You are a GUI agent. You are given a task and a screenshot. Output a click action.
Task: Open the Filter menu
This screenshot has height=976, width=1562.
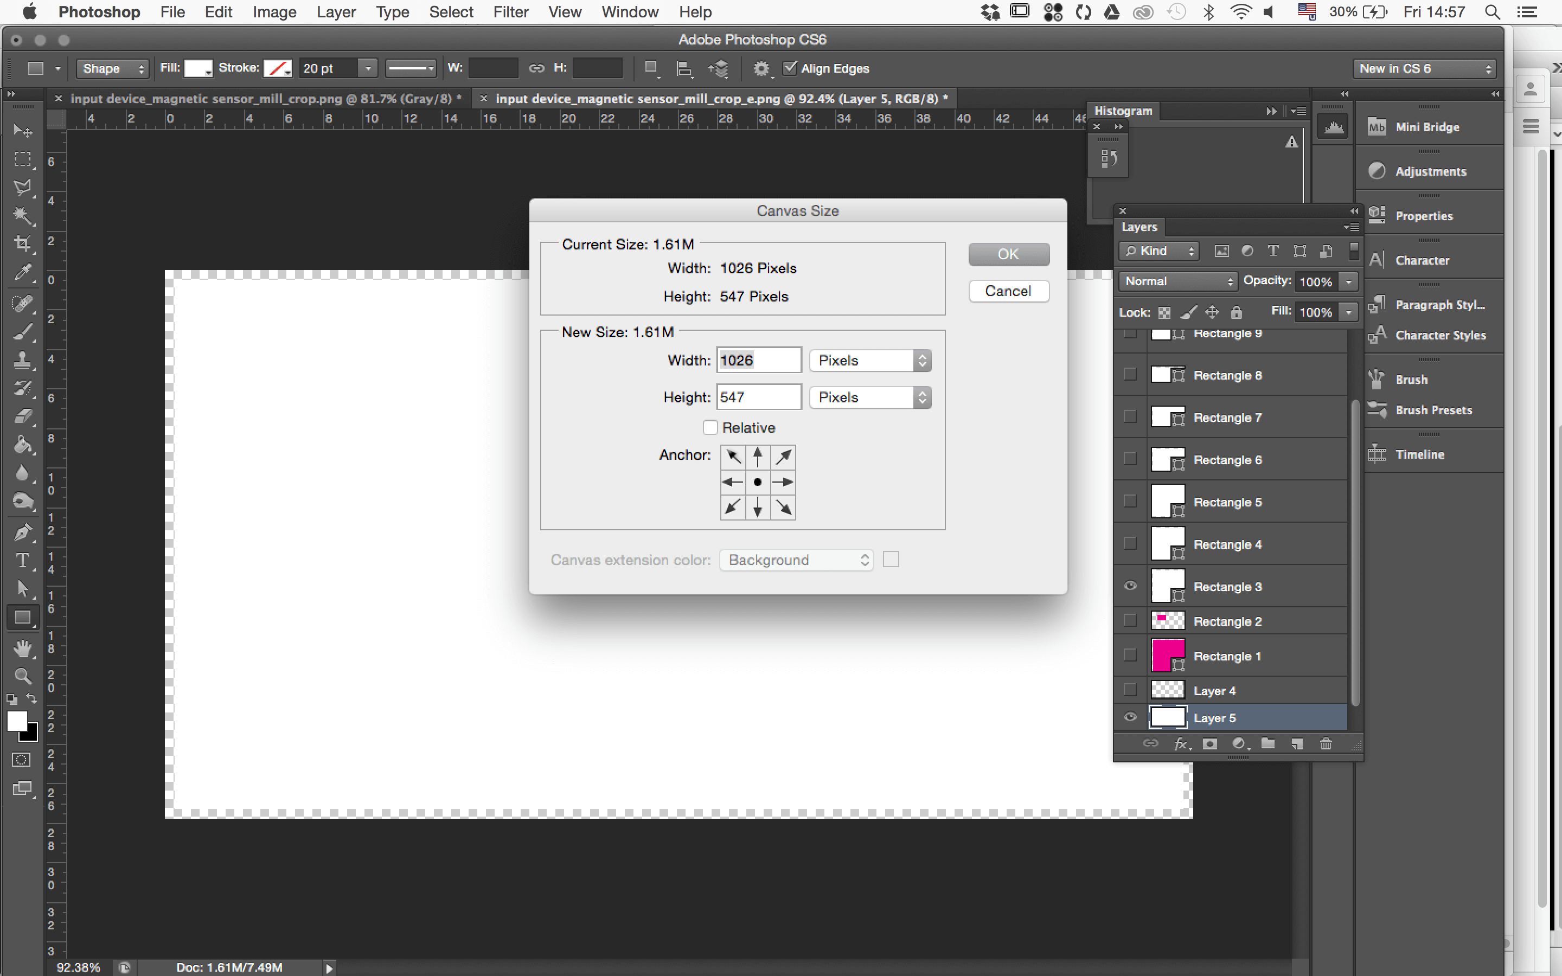tap(510, 11)
